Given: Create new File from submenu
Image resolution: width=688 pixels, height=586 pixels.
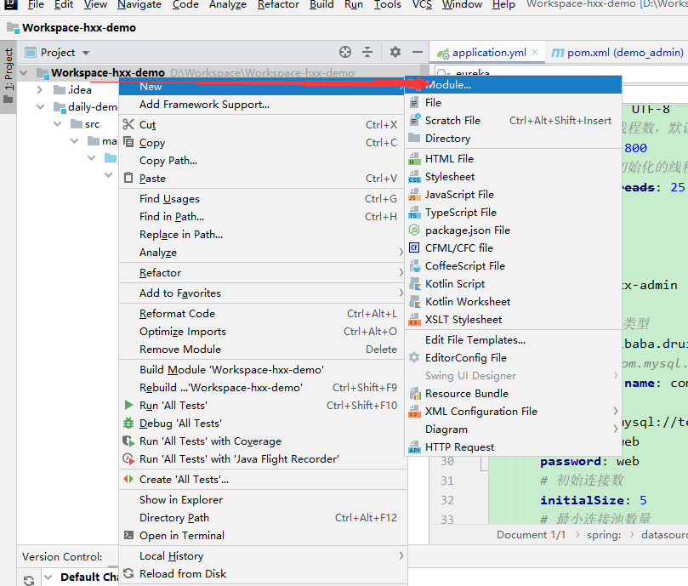Looking at the screenshot, I should point(514,103).
